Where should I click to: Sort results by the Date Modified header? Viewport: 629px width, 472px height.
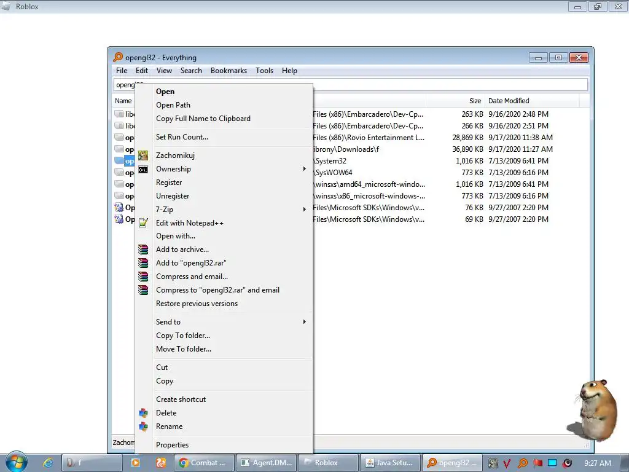(532, 101)
